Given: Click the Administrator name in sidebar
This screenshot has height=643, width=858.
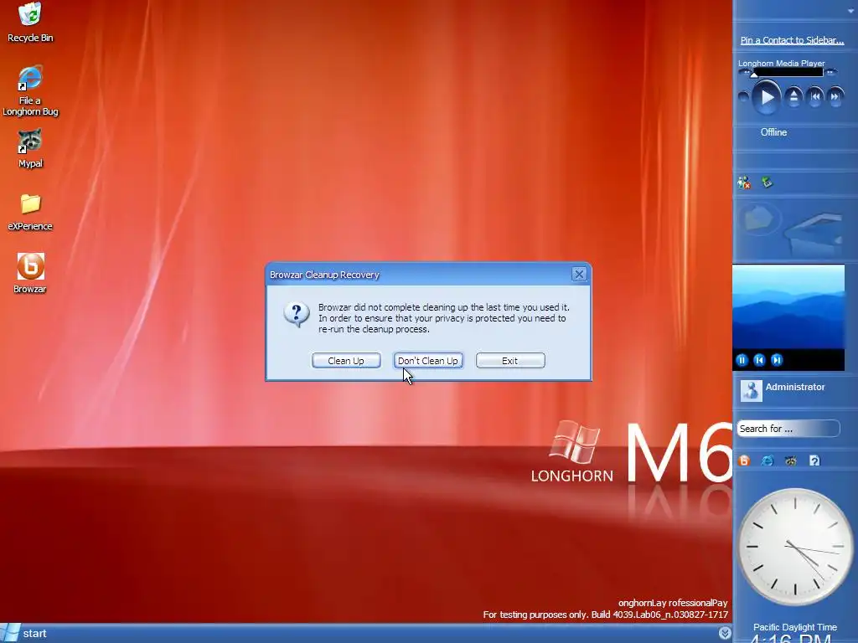Looking at the screenshot, I should (794, 387).
